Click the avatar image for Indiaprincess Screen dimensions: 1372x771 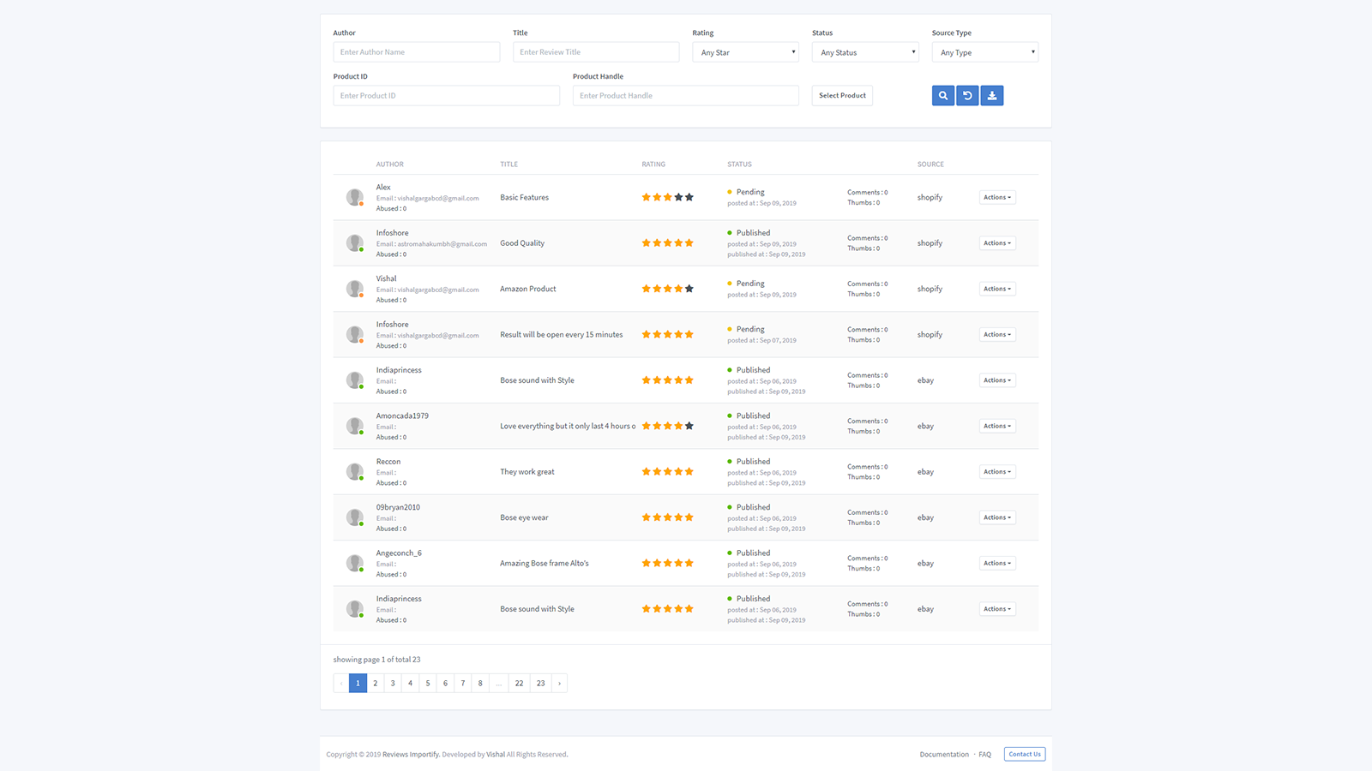click(354, 380)
